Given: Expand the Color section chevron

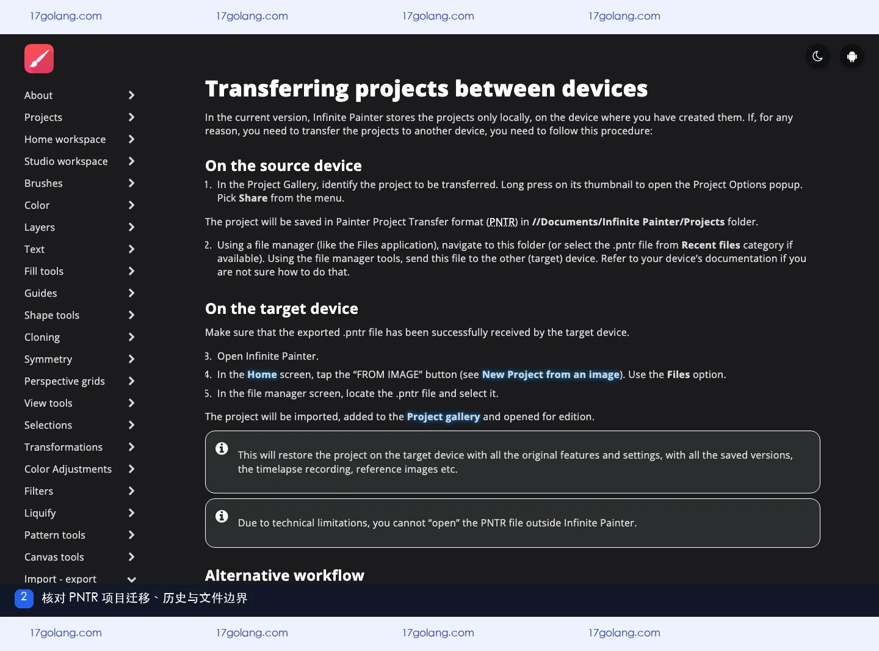Looking at the screenshot, I should [x=131, y=205].
